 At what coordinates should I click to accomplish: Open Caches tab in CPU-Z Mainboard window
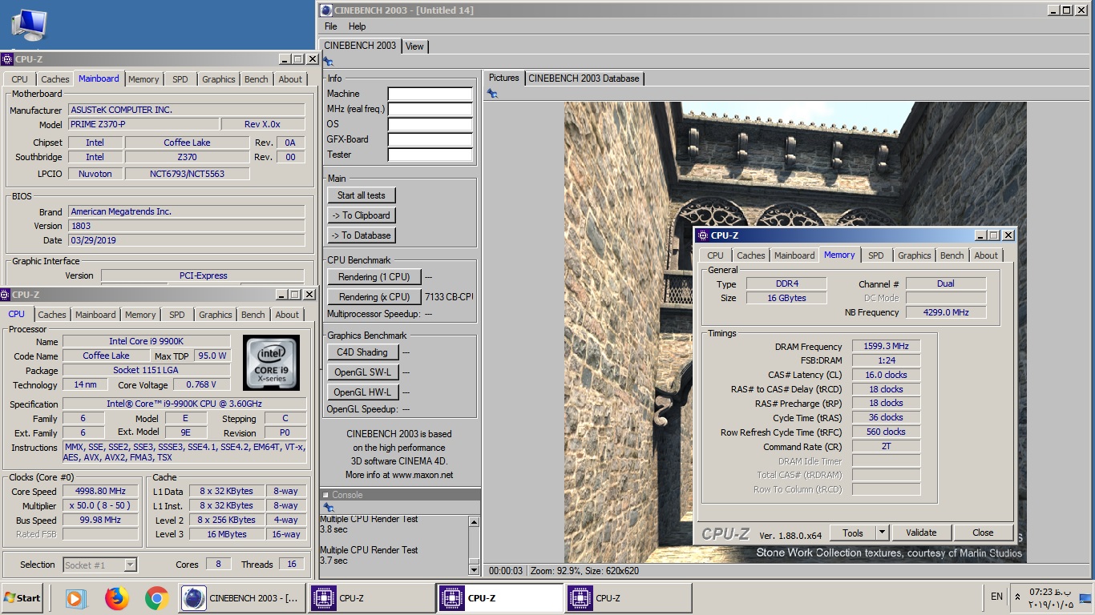(55, 79)
